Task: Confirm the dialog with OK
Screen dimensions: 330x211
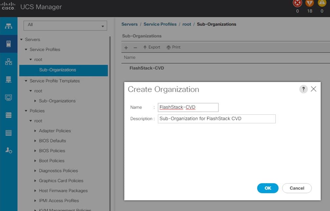Action: tap(268, 188)
